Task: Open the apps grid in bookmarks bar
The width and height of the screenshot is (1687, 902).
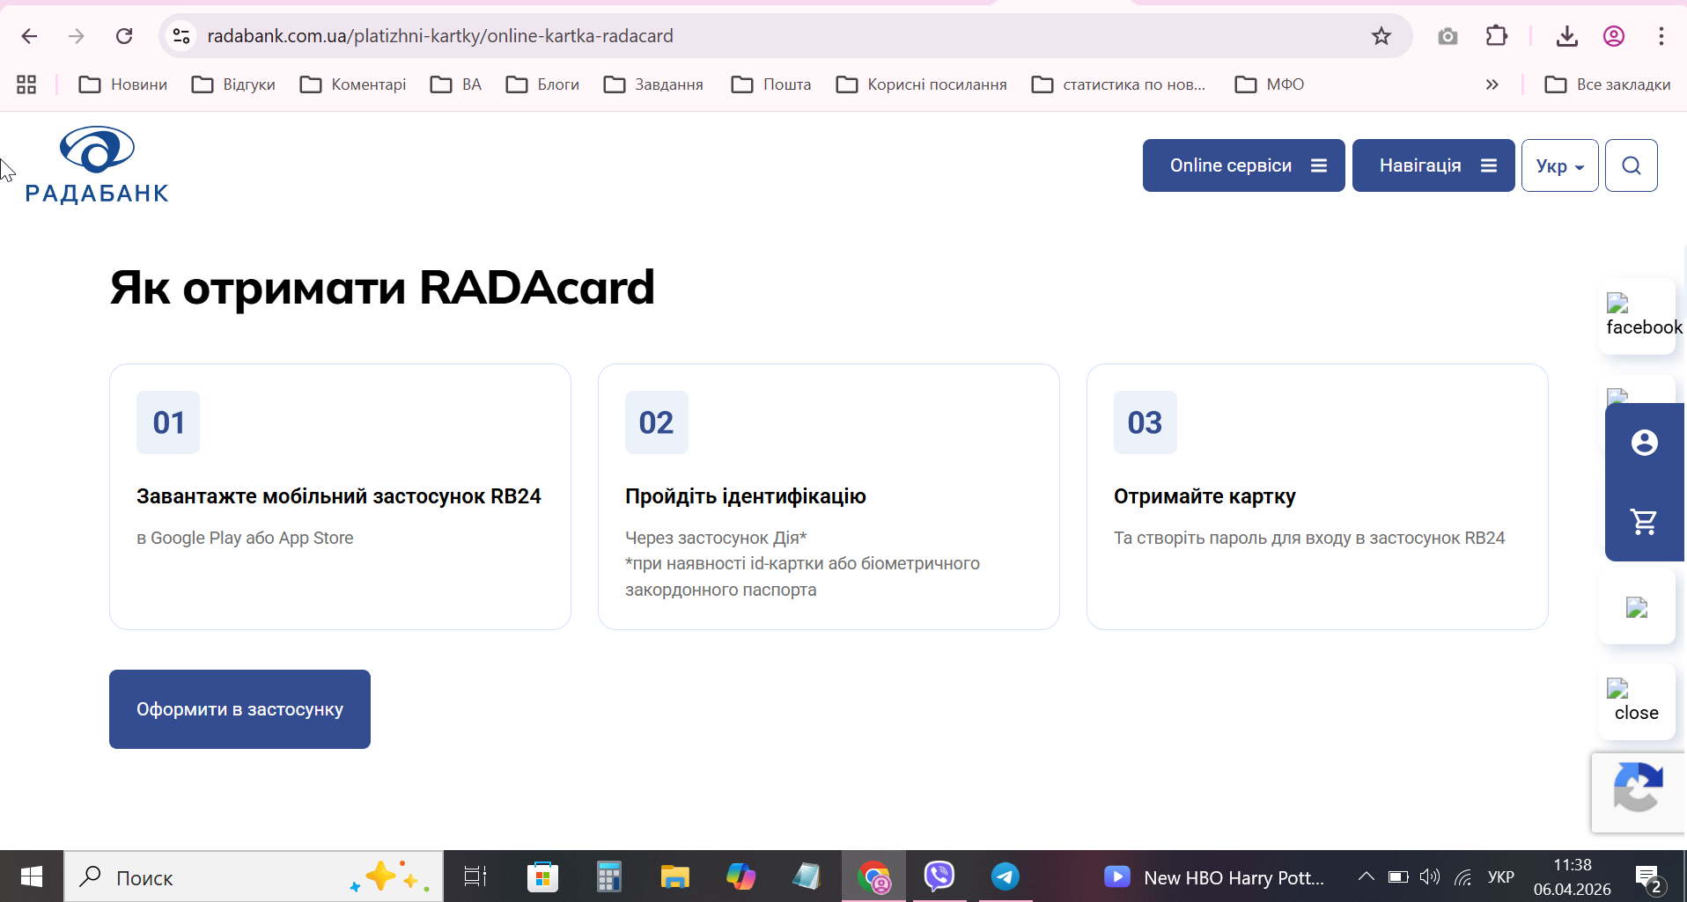Action: [26, 84]
